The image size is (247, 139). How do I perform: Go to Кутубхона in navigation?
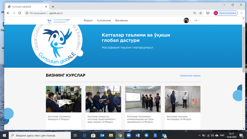coord(104,21)
